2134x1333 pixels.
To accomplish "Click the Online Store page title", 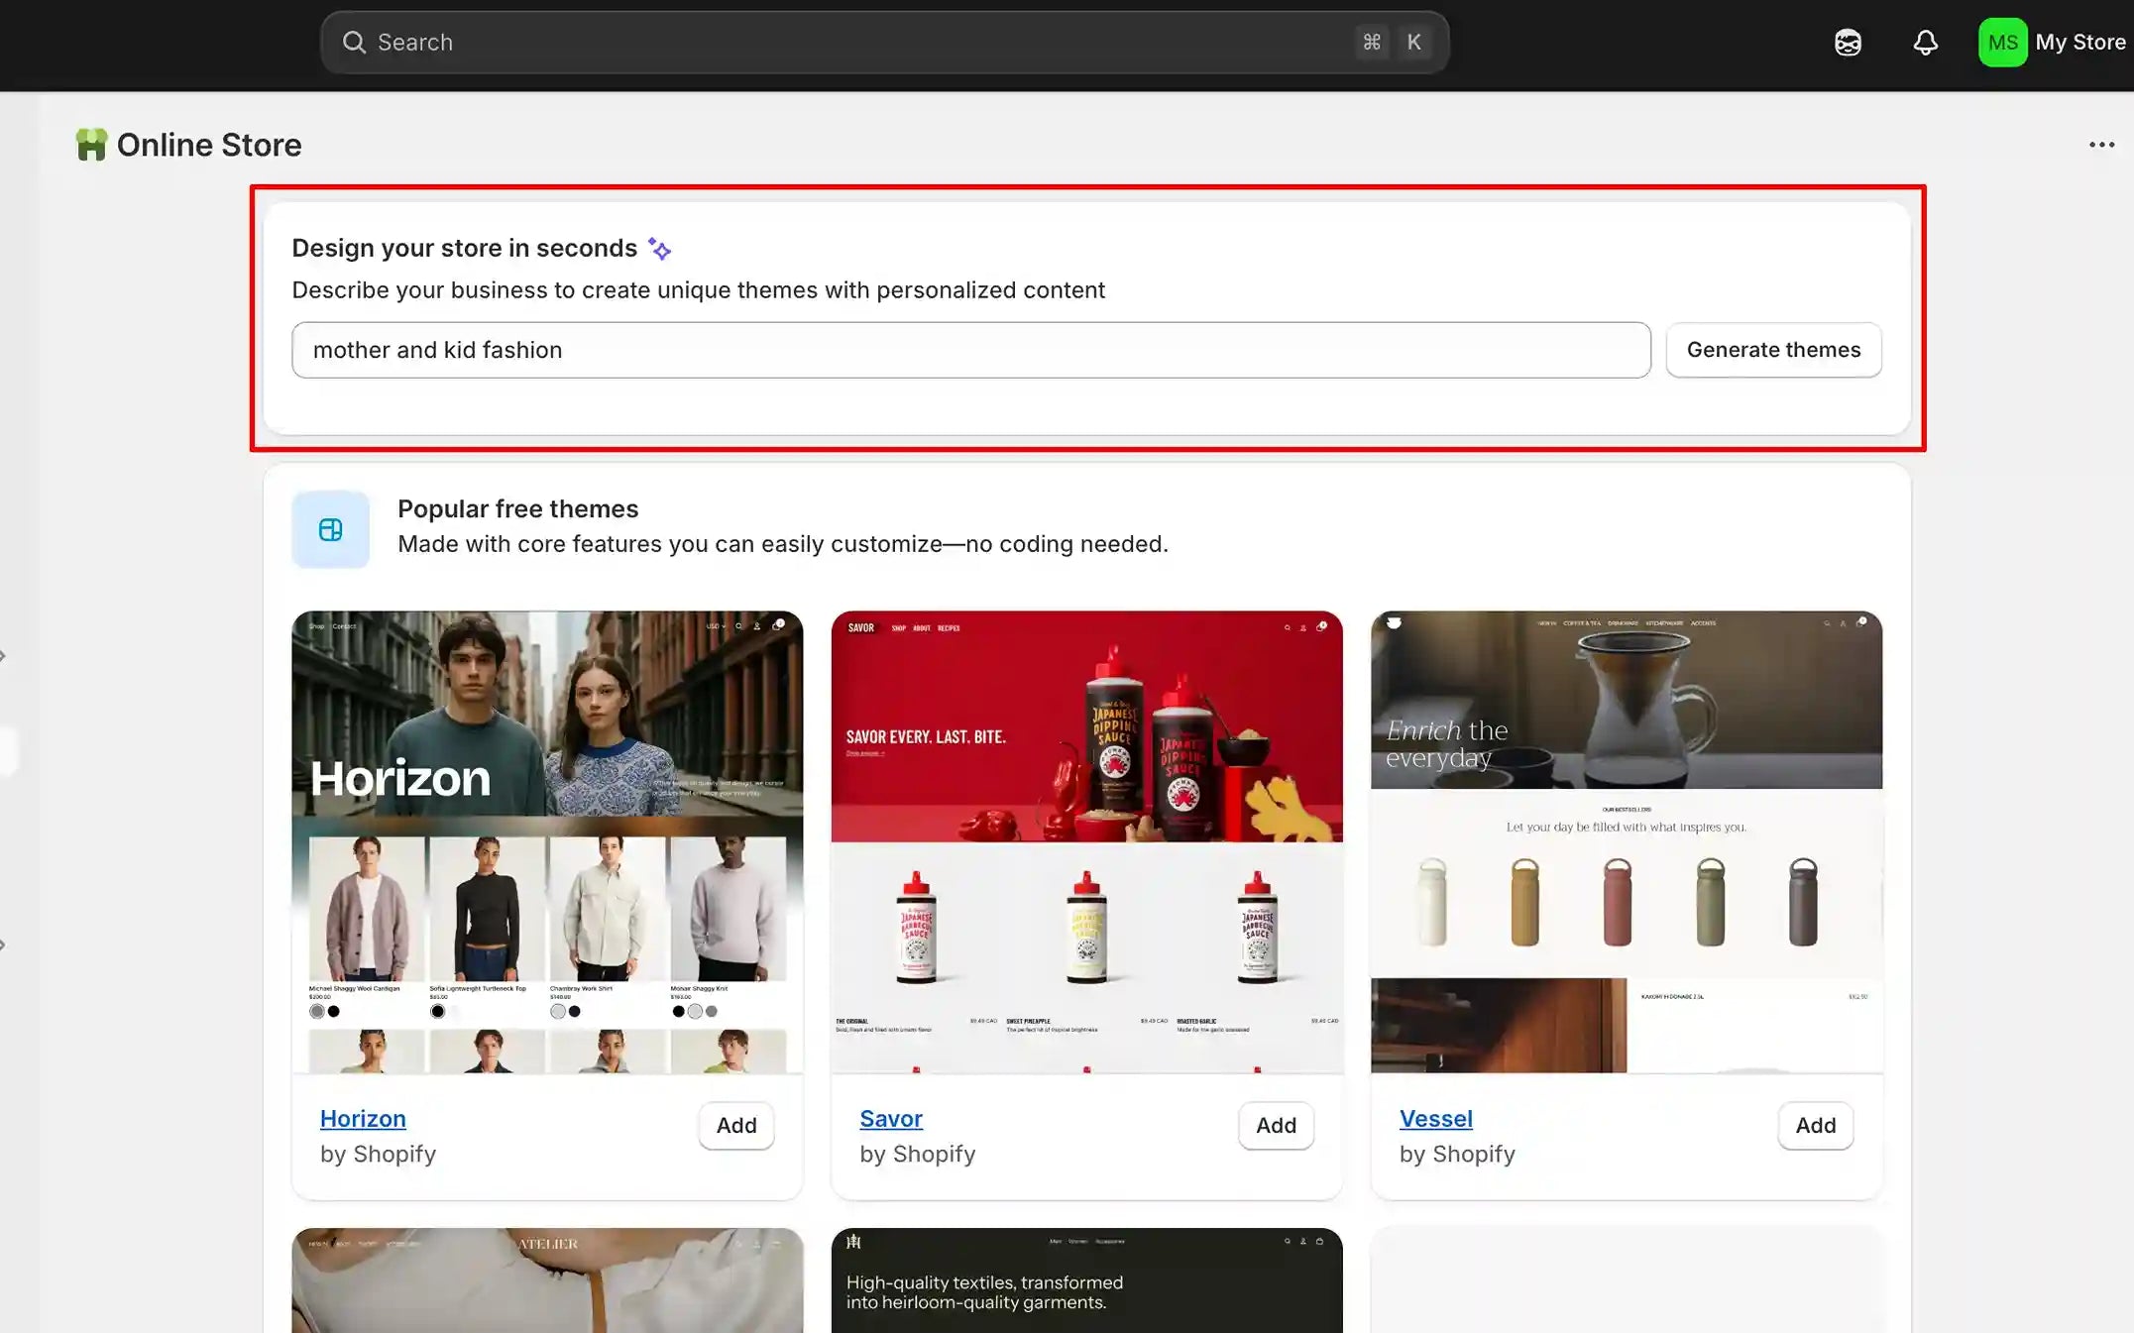I will coord(209,145).
